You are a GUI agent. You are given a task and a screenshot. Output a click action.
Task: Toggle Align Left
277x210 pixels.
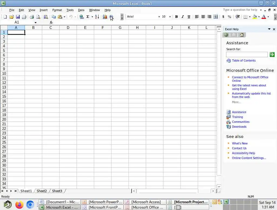pos(197,17)
